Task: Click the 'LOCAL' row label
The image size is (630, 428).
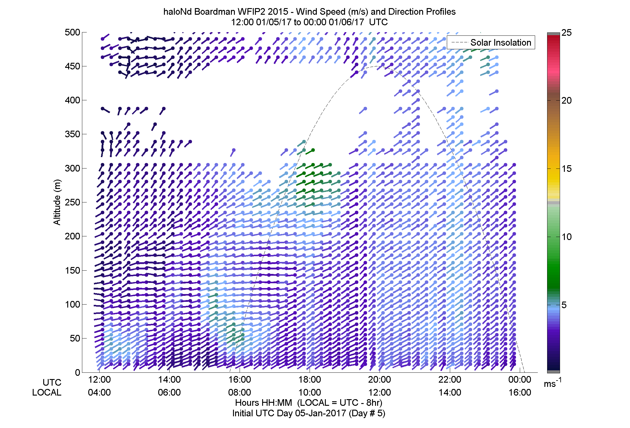Action: coord(47,393)
